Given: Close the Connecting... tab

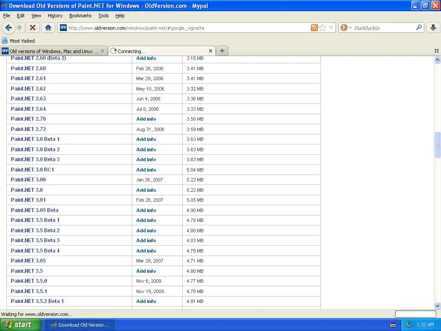Looking at the screenshot, I should (210, 51).
